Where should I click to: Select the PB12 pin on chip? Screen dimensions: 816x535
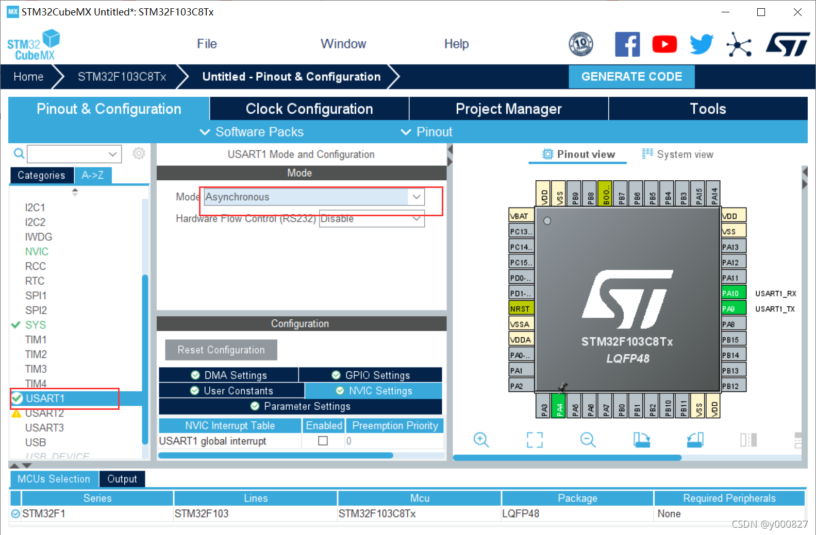coord(734,386)
